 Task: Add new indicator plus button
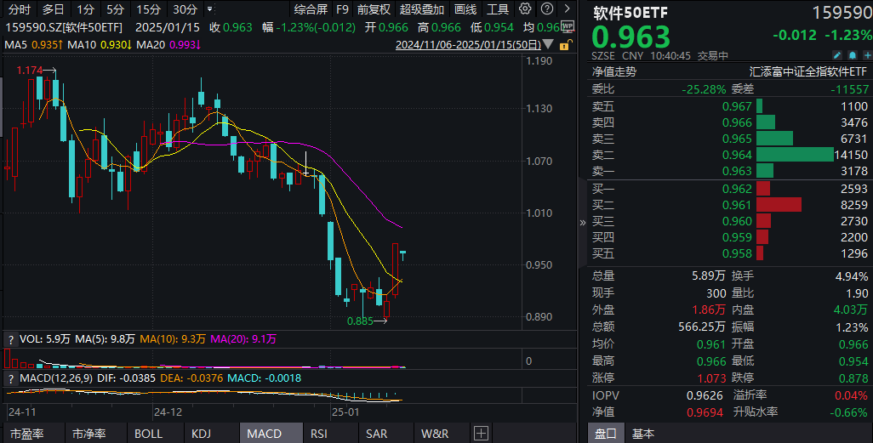[x=482, y=434]
